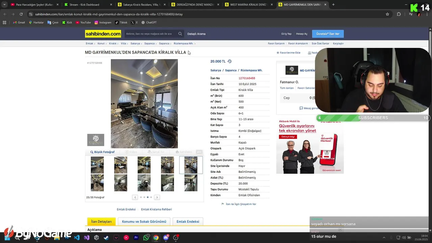Open the Karşılaştır link
The height and width of the screenshot is (243, 432).
(x=338, y=44)
